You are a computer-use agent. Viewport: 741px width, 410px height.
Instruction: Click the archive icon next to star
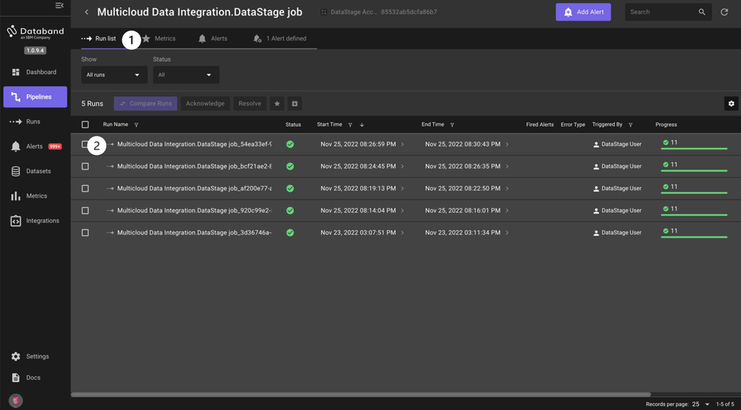pos(295,104)
